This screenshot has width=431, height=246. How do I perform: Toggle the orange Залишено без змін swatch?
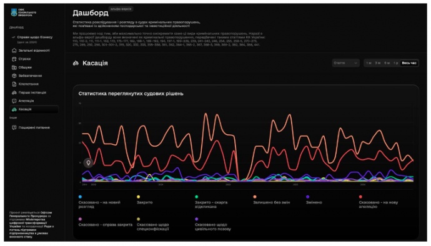255,197
